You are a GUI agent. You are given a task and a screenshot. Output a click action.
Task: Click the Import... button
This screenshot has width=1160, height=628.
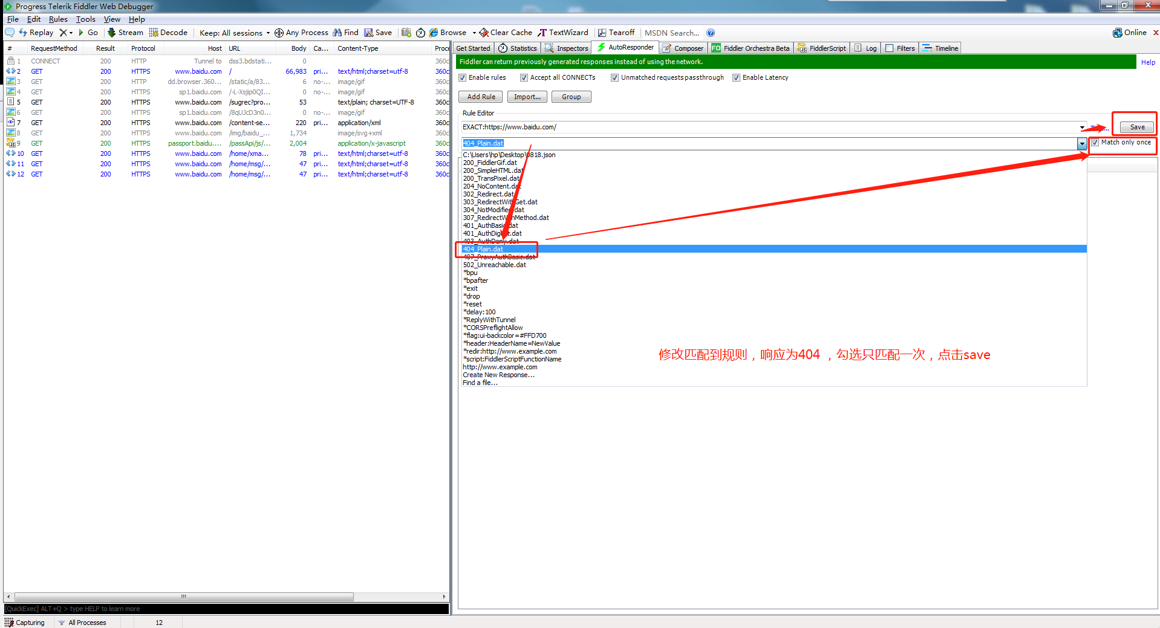point(527,97)
